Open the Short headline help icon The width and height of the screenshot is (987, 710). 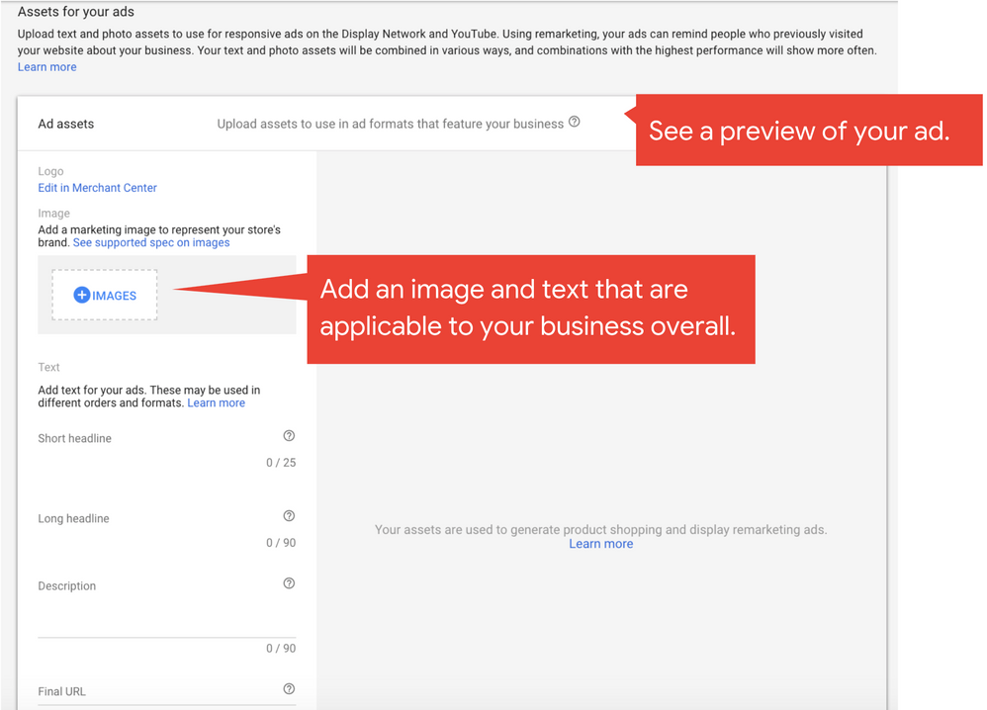click(x=289, y=436)
